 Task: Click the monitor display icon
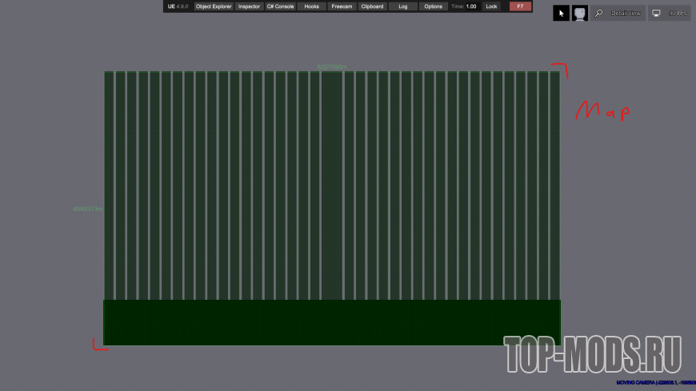click(x=657, y=14)
